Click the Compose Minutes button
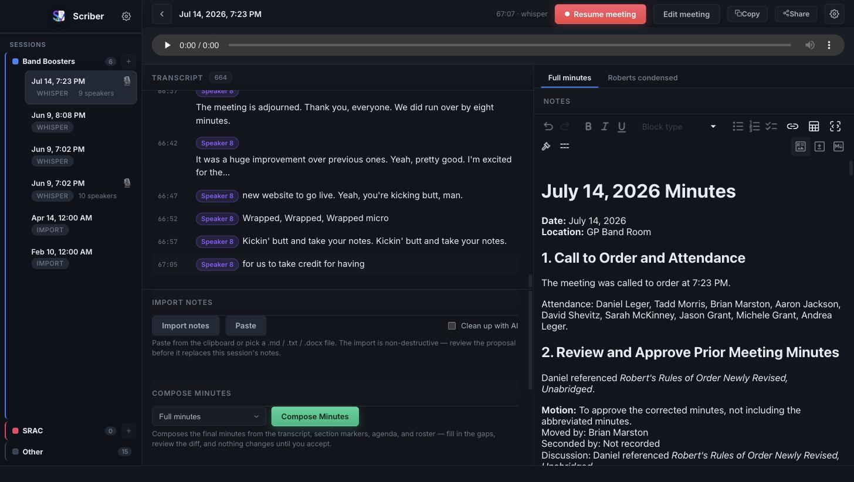854x482 pixels. tap(315, 416)
